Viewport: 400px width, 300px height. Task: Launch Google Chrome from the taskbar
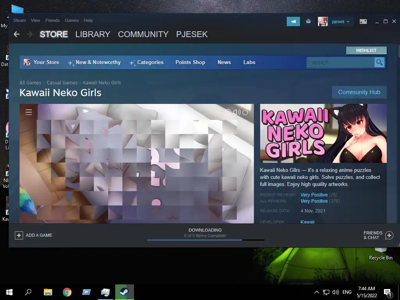click(67, 292)
